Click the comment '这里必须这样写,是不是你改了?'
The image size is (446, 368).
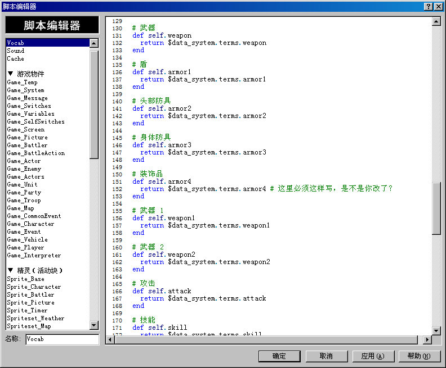coord(336,188)
